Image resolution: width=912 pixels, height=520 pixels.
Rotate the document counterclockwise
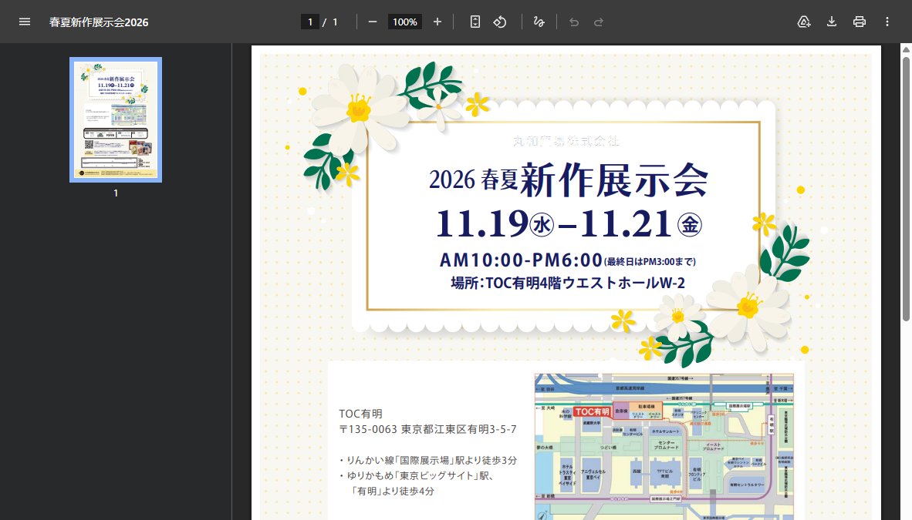(500, 22)
